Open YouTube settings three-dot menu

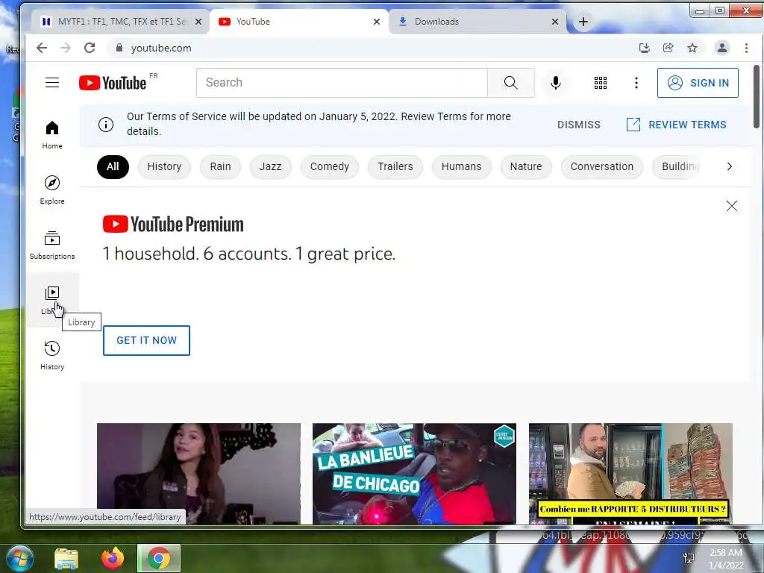pyautogui.click(x=636, y=83)
